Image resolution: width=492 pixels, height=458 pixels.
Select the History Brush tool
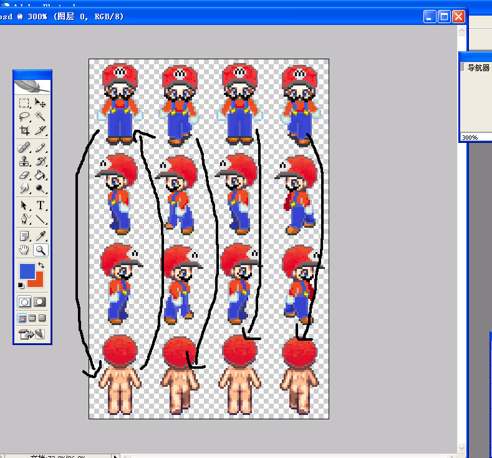pyautogui.click(x=40, y=162)
